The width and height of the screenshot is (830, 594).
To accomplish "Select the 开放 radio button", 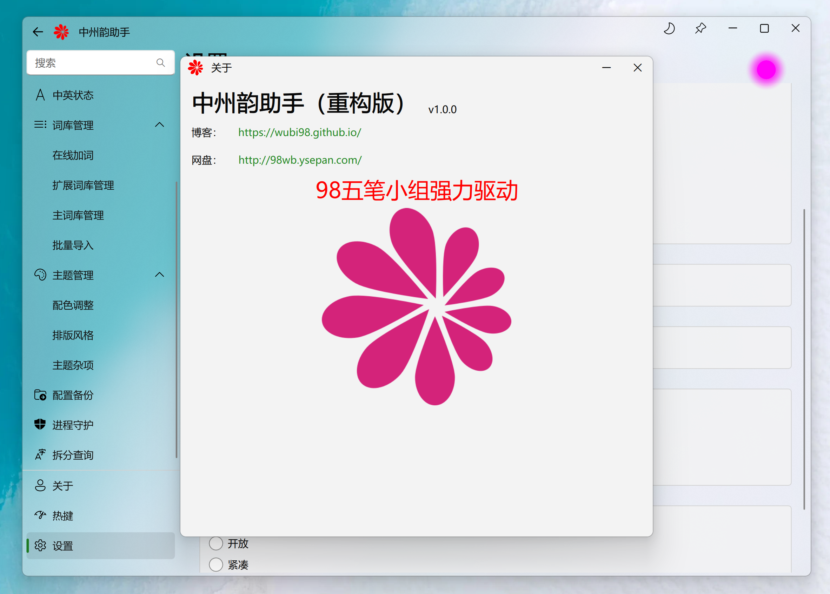I will tap(216, 544).
